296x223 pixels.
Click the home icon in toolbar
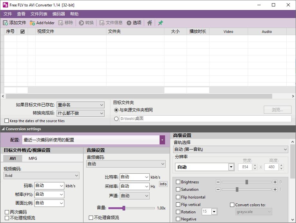click(150, 23)
